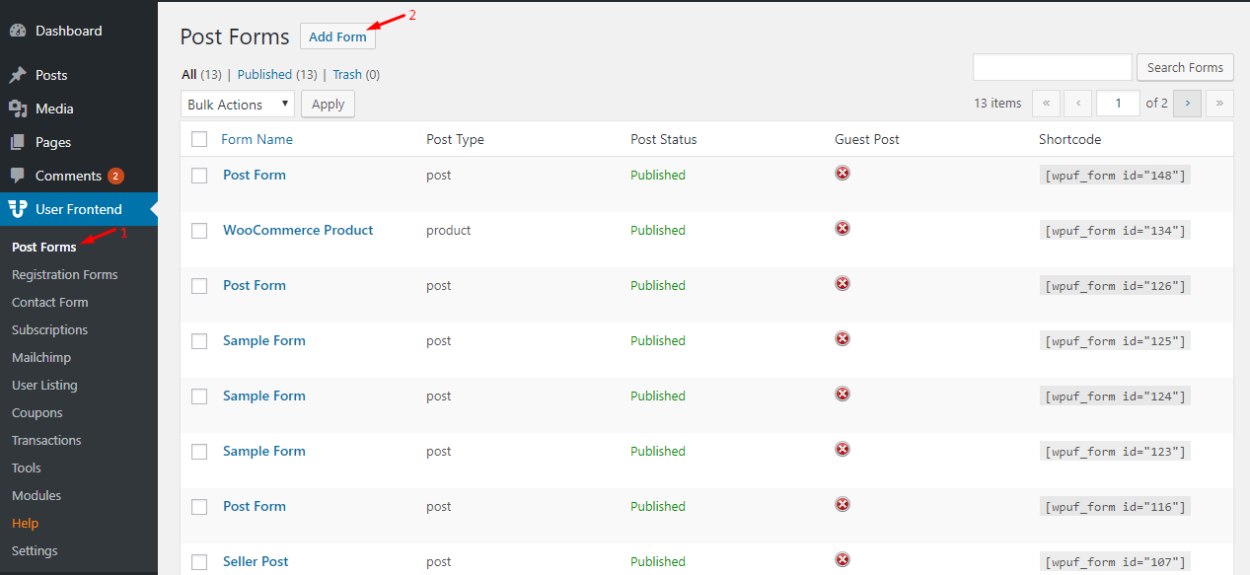
Task: Open the Comments speech bubble icon
Action: point(18,176)
